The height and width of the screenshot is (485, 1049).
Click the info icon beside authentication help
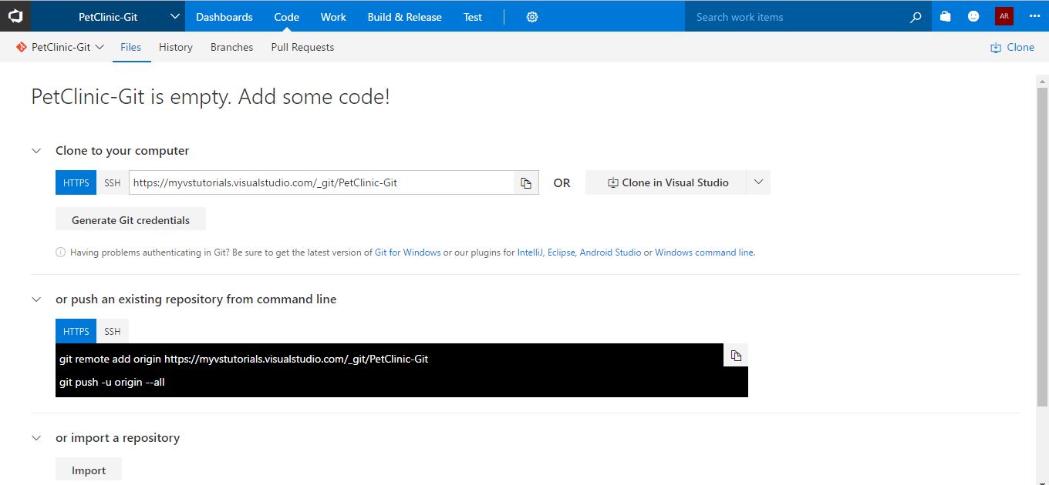click(x=60, y=253)
